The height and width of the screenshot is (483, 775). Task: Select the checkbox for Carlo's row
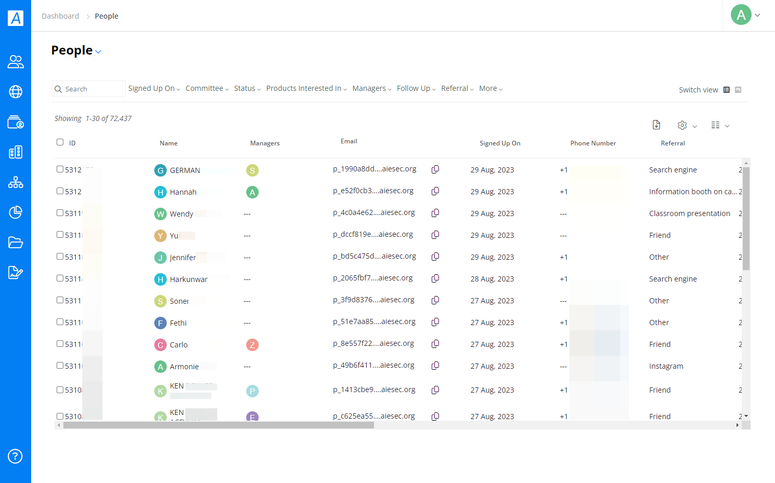point(60,344)
